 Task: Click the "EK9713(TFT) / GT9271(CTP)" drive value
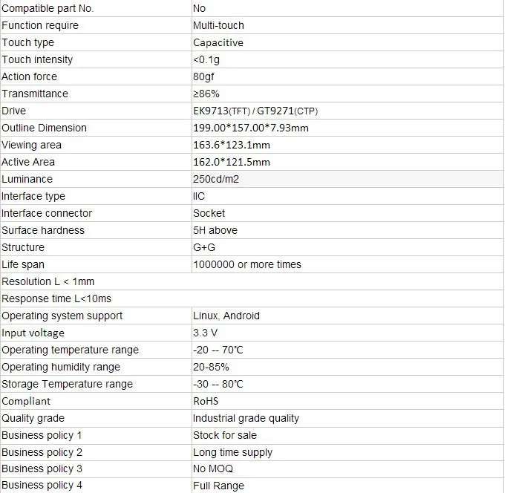[x=255, y=111]
